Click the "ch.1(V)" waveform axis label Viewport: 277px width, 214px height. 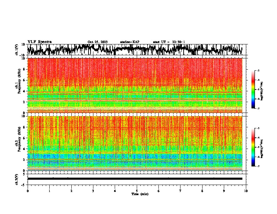point(17,50)
